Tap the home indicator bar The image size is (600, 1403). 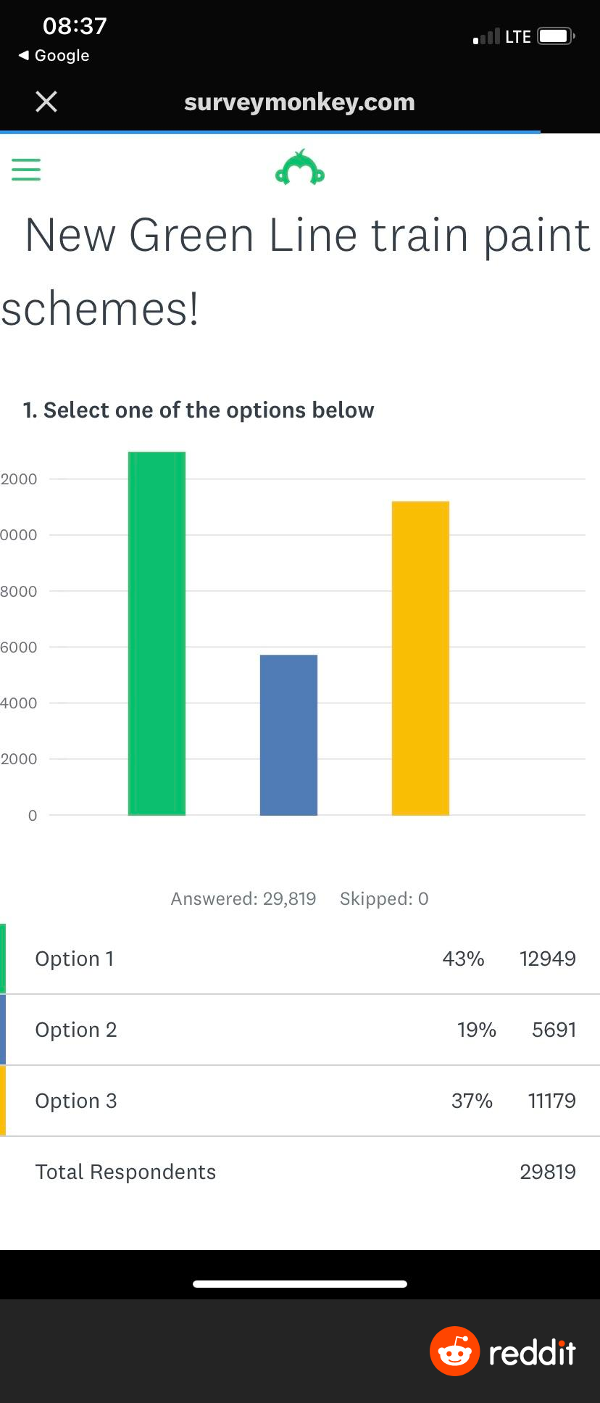[300, 1284]
